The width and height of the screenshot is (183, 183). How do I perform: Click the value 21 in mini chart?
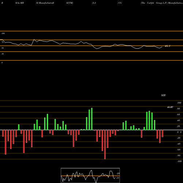pos(118,178)
